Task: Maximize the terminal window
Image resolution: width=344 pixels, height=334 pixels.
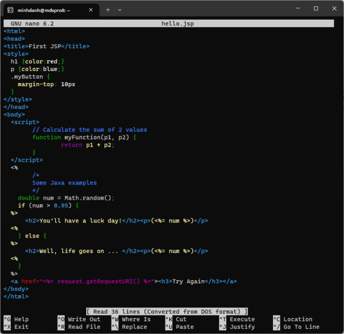Action: [x=316, y=9]
